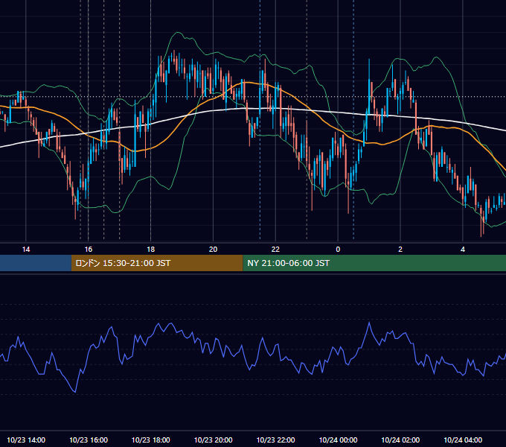Viewport: 506px width, 447px height.
Task: Click the blue session bar before ロンドン
Action: click(36, 263)
